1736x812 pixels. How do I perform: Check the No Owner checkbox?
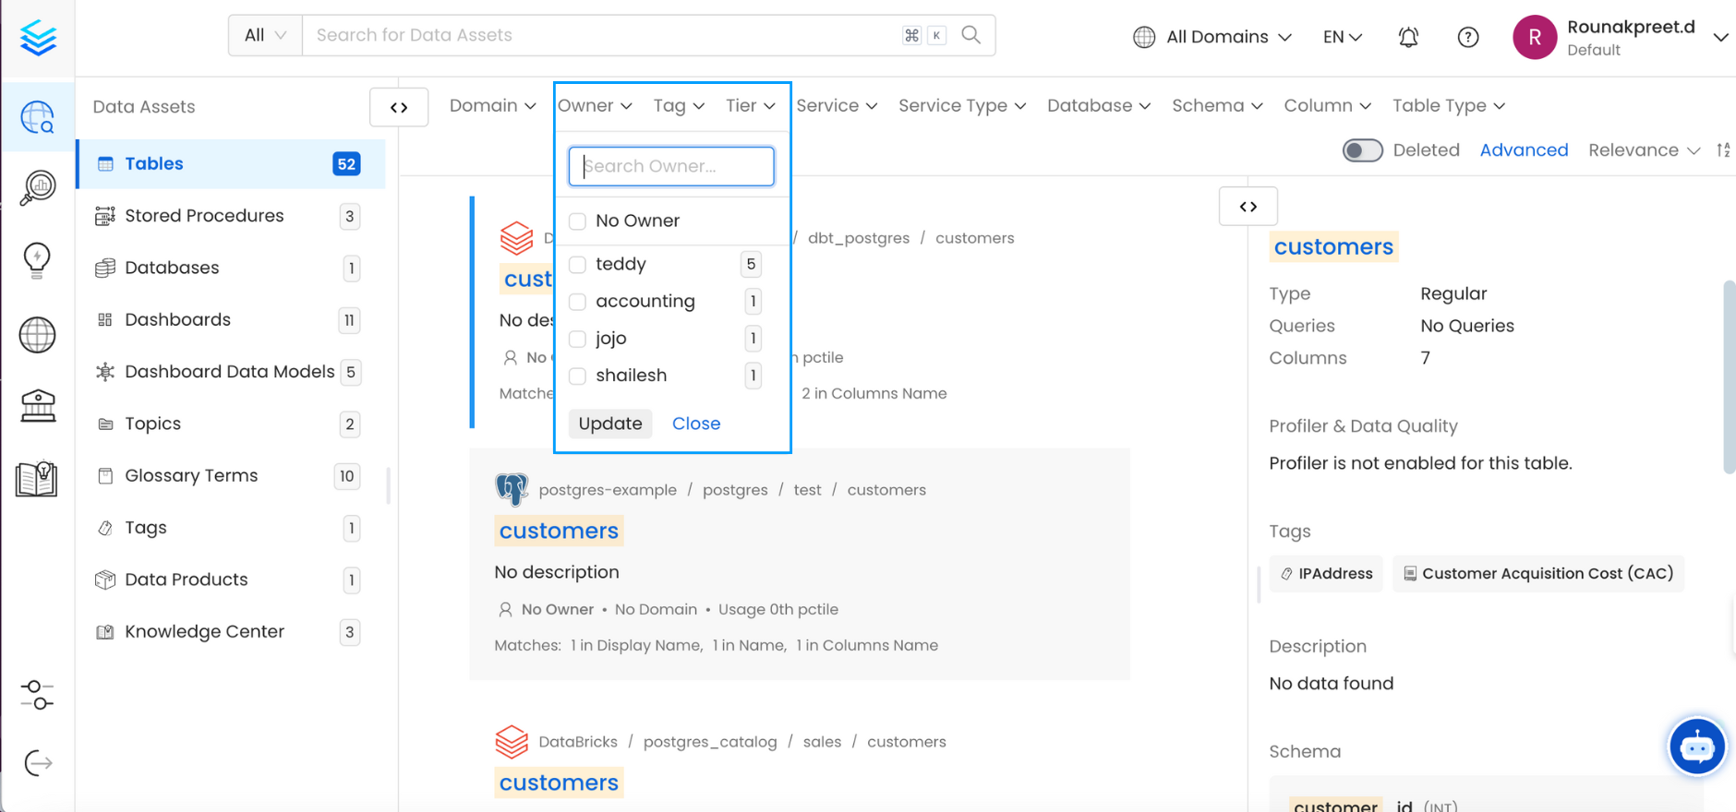click(x=577, y=221)
